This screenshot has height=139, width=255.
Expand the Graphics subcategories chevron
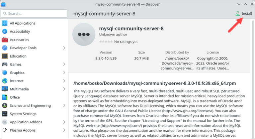point(64,72)
